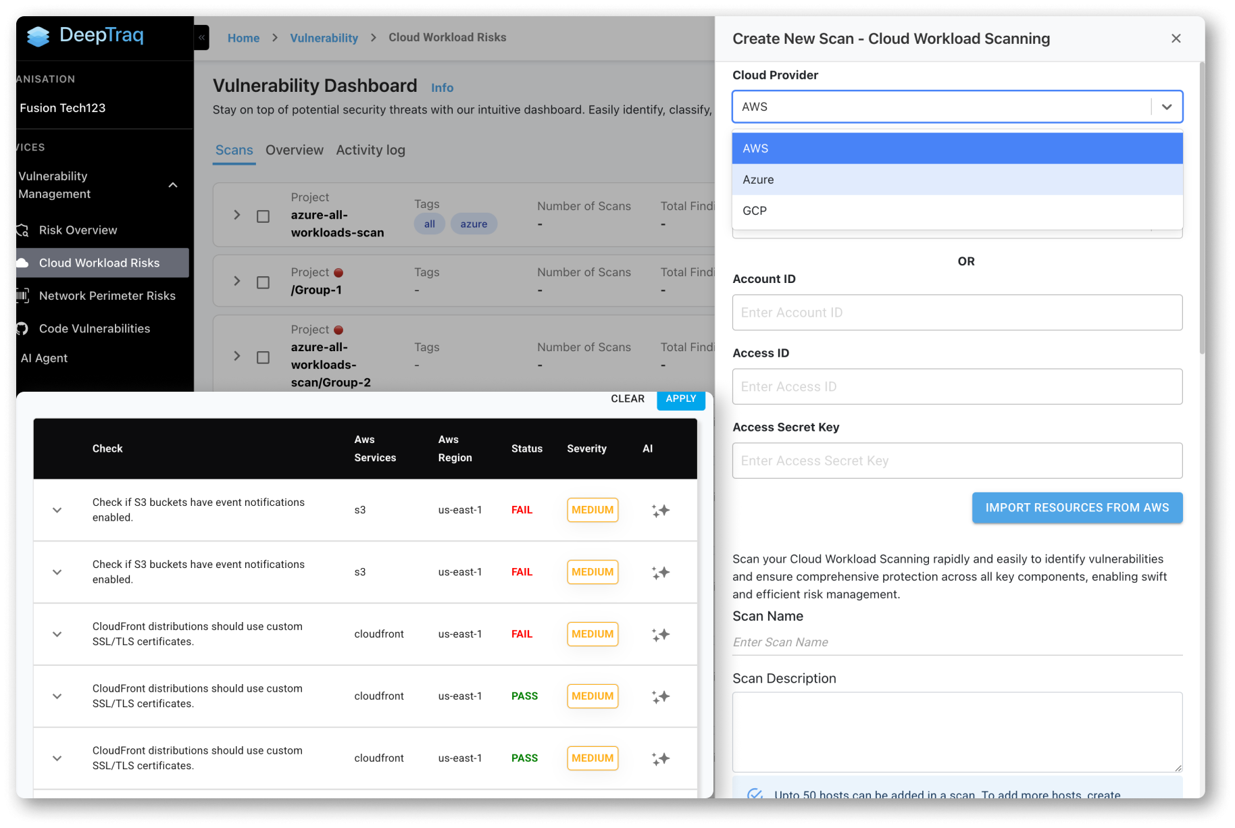1235x828 pixels.
Task: Click red status dot beside workloads-scan/Group-2 project
Action: [338, 330]
